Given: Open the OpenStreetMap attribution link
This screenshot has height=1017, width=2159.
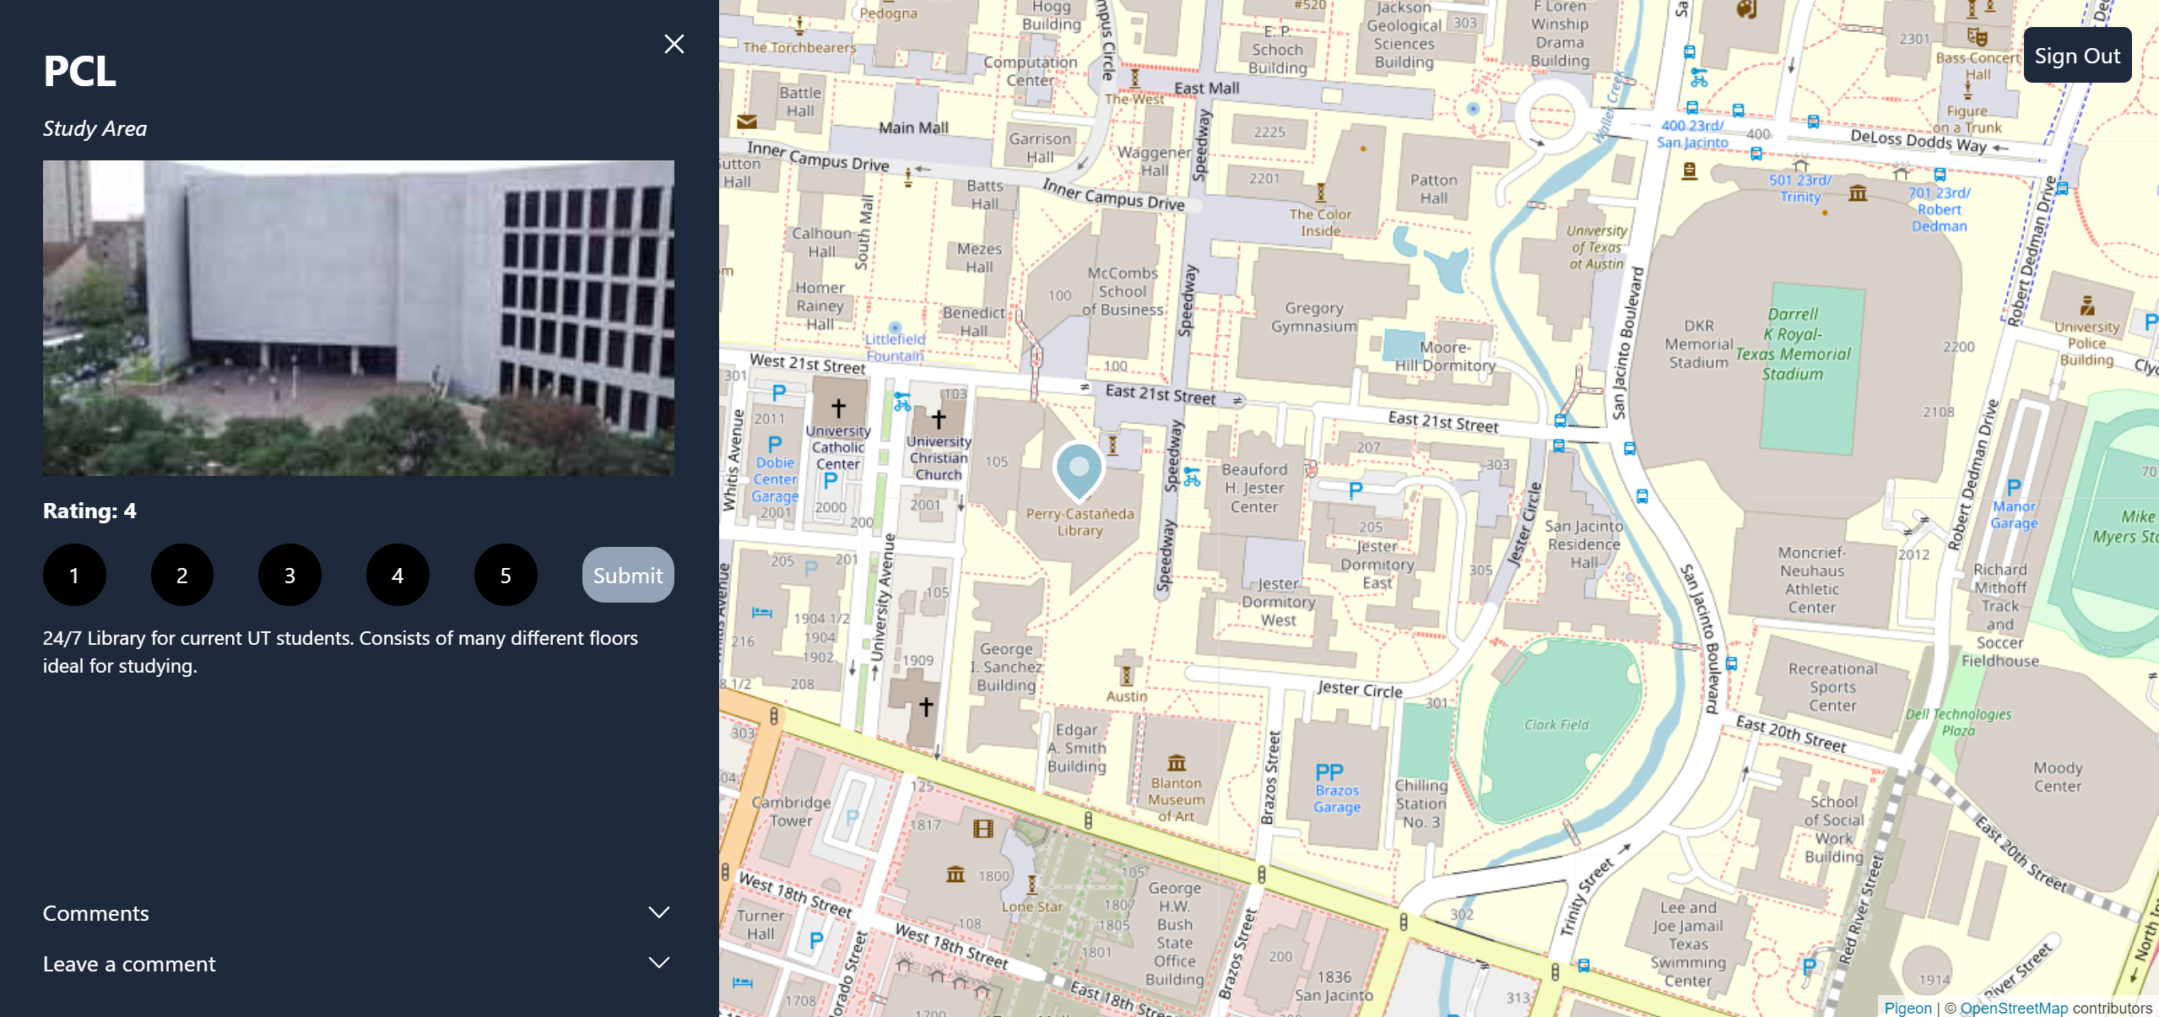Looking at the screenshot, I should 2014,1008.
